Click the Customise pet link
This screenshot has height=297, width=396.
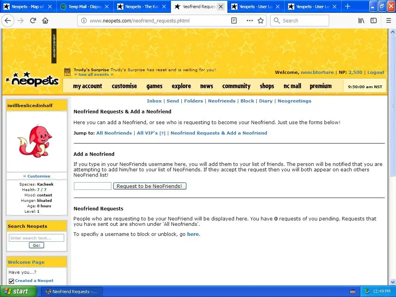coord(39,176)
